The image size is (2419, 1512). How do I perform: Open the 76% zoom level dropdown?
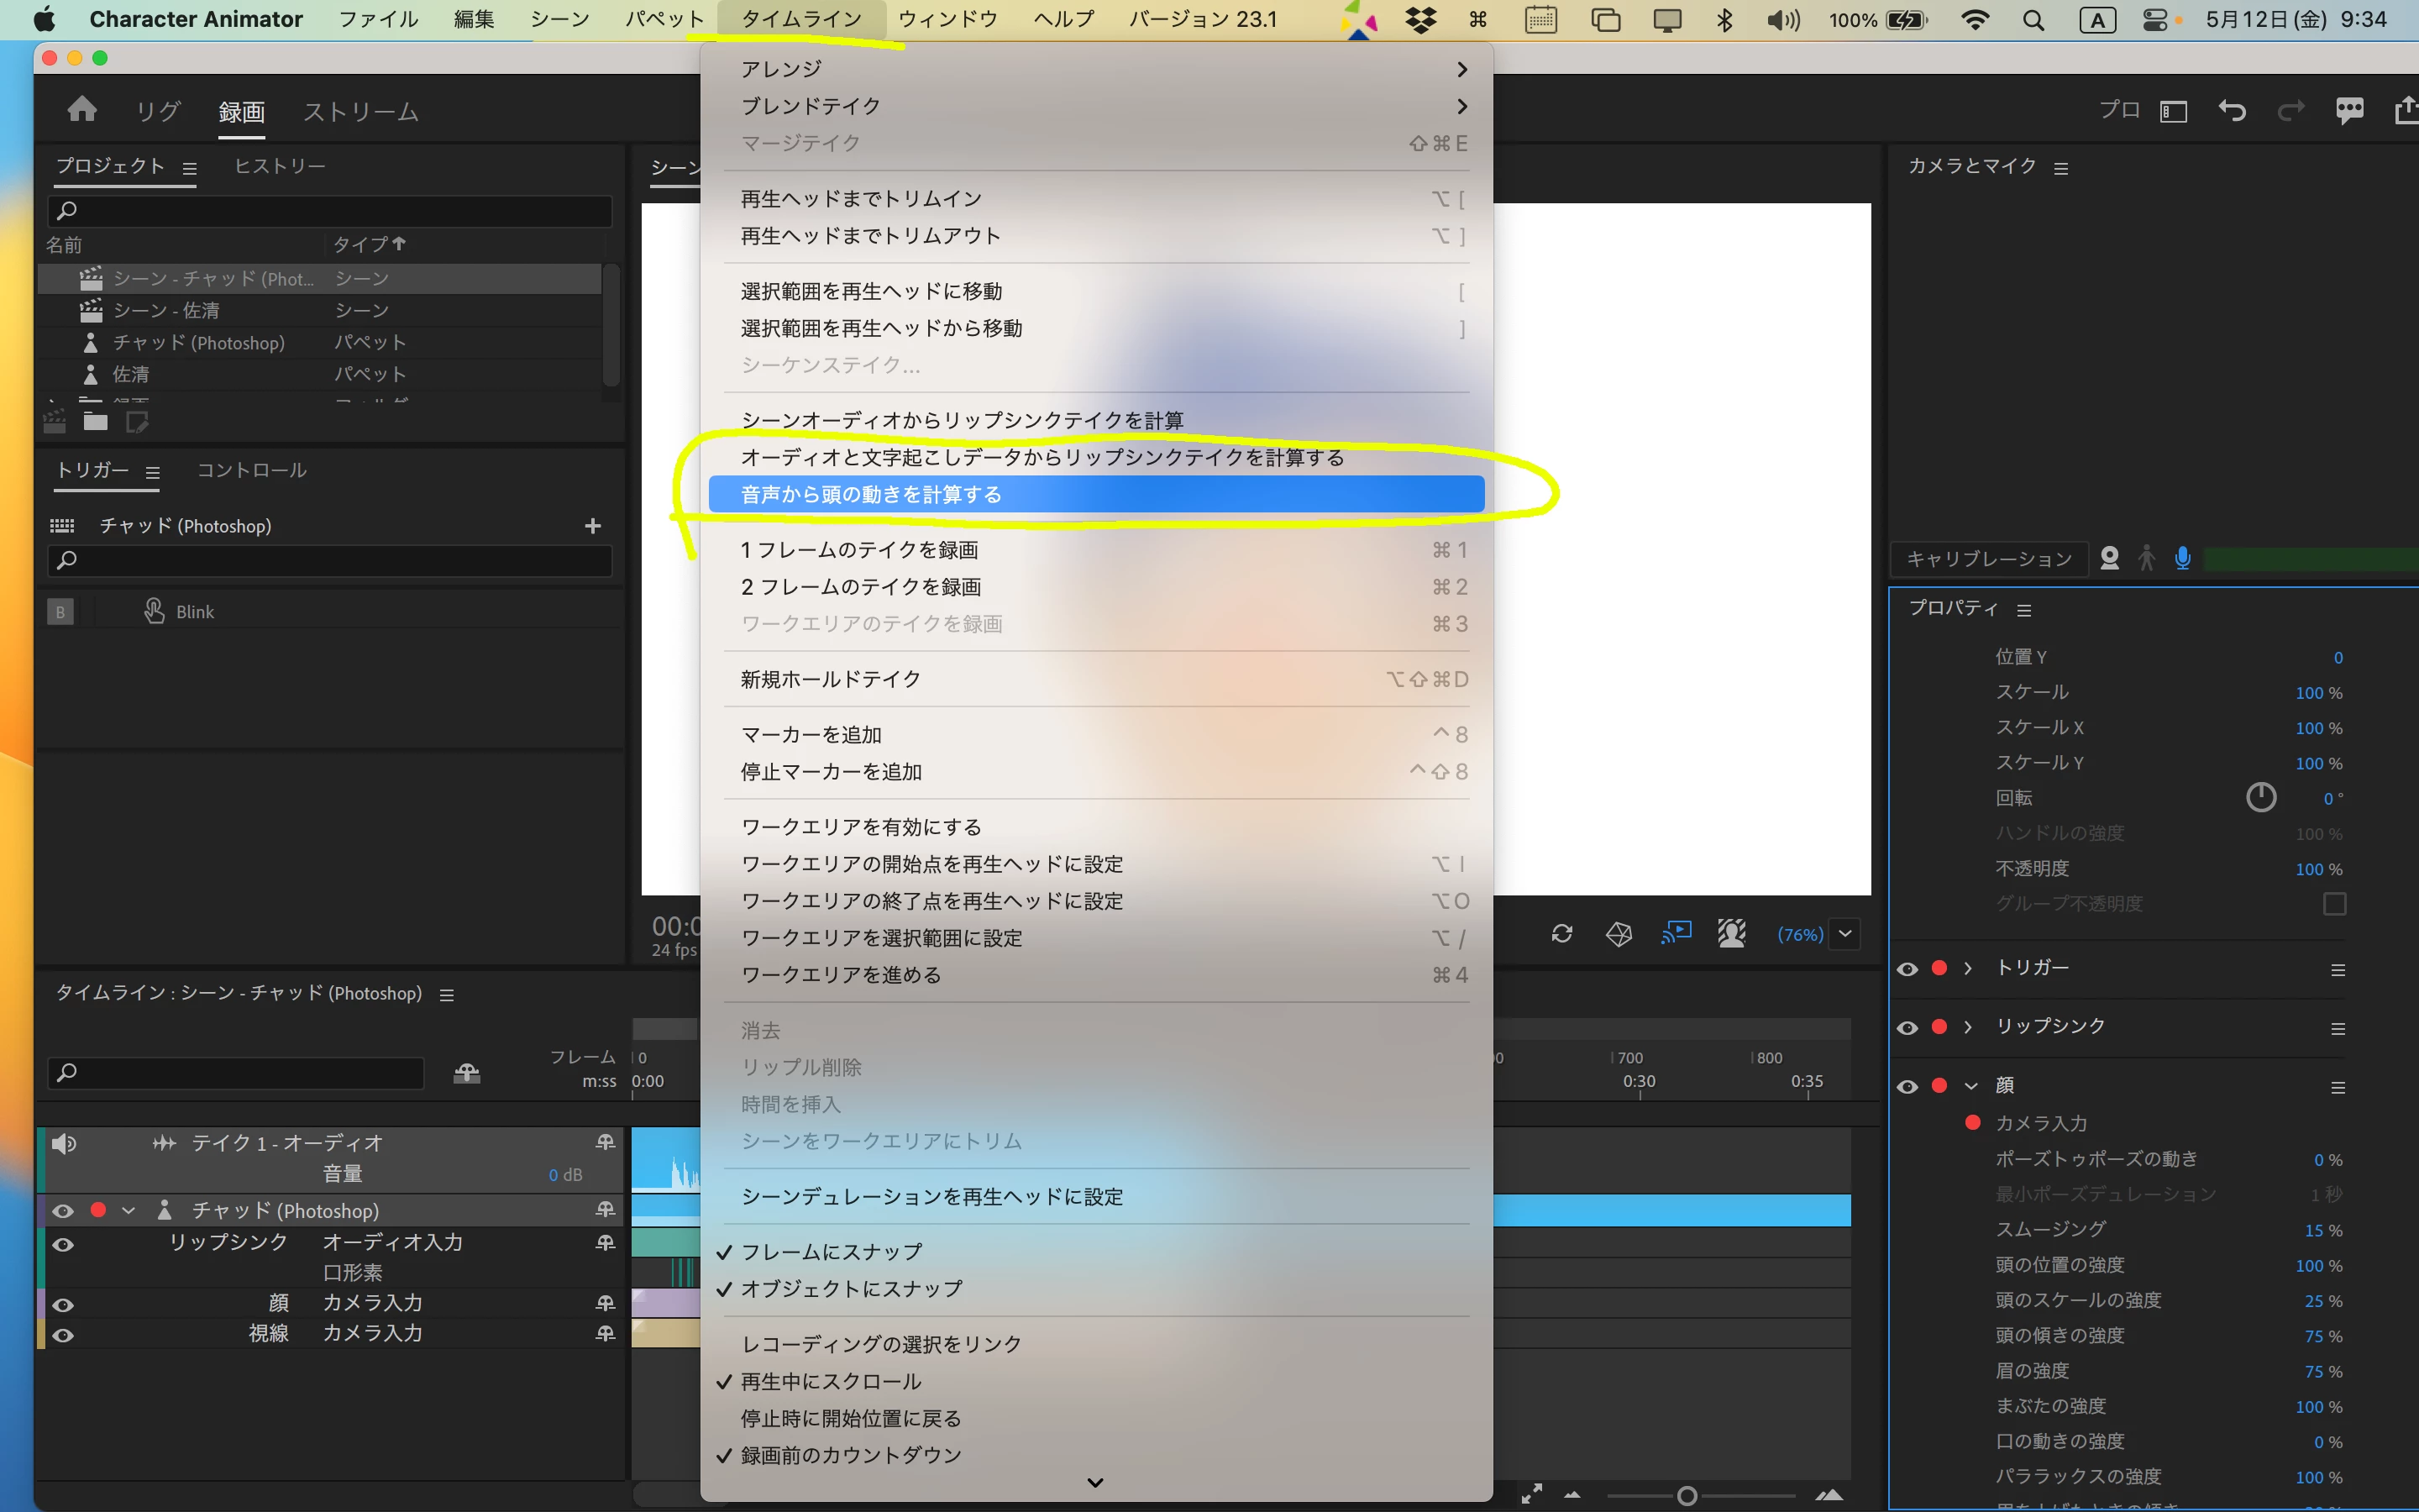[x=1845, y=934]
